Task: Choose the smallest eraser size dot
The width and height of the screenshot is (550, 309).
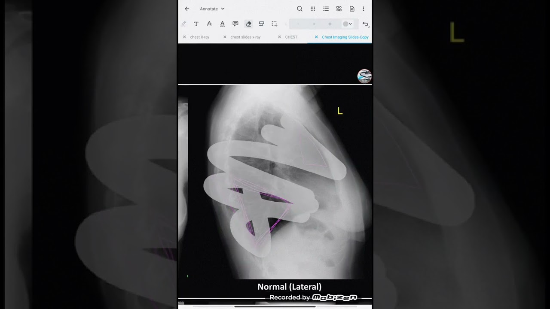Action: point(298,24)
